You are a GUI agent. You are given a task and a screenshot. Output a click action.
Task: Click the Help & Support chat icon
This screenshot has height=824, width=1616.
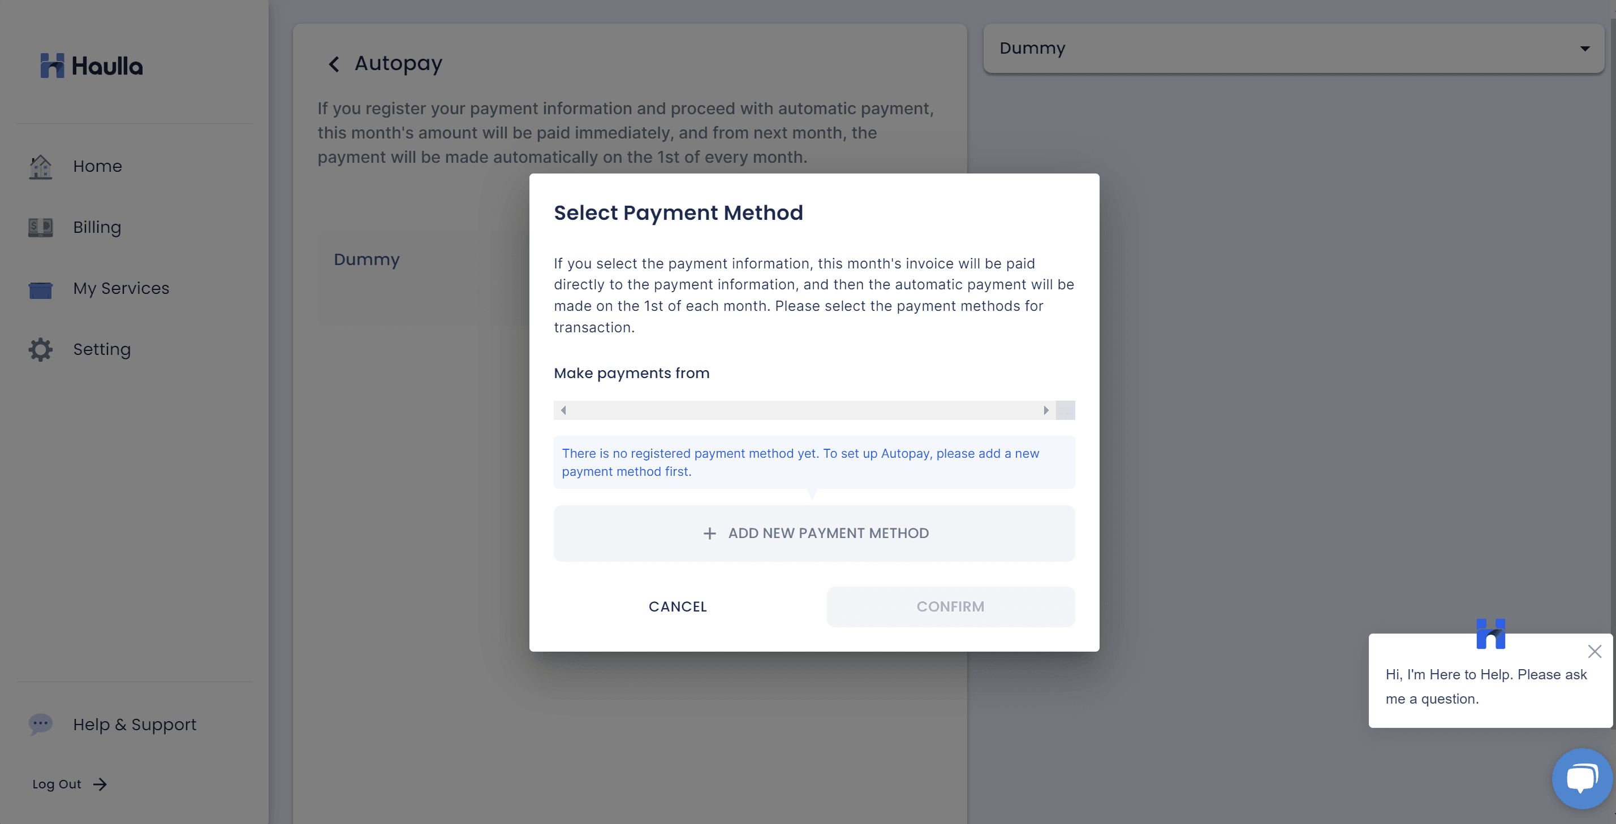click(41, 725)
